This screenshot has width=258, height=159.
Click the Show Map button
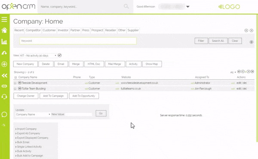[x=152, y=64]
